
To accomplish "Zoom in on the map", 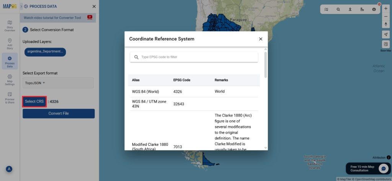I will click(386, 8).
